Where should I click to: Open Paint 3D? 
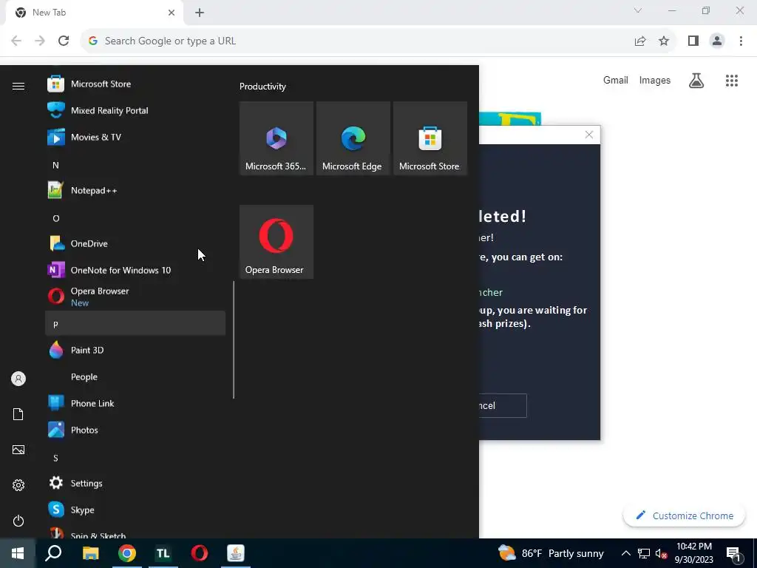point(135,350)
